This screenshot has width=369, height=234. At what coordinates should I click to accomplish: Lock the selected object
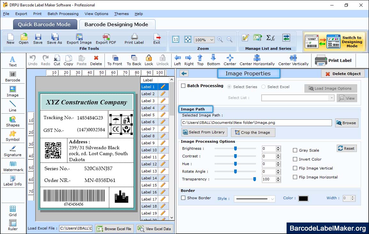149,60
